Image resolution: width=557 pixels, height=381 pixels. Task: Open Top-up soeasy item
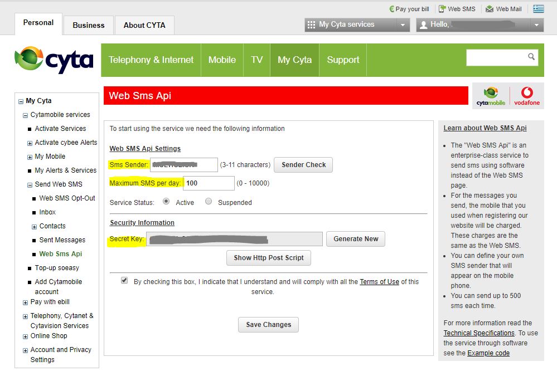coord(57,268)
